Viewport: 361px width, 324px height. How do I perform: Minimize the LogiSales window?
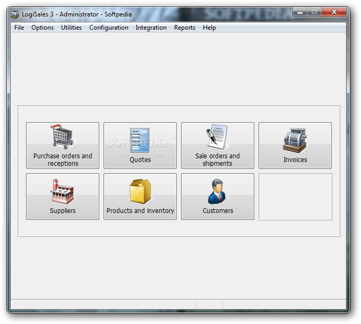(x=300, y=12)
